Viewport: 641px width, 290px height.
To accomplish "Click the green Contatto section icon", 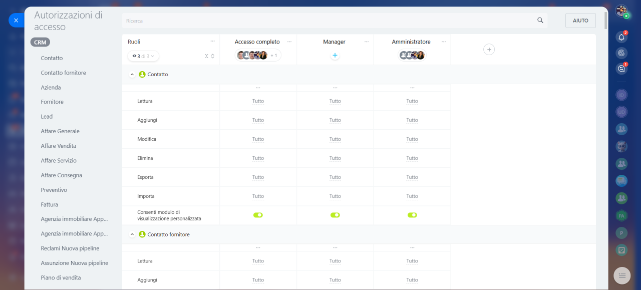I will (142, 74).
